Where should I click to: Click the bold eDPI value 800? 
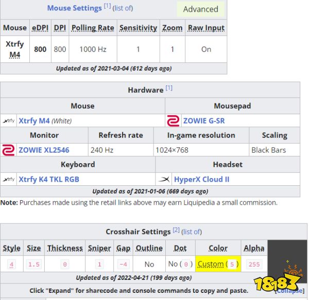40,49
